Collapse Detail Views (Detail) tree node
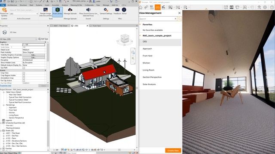This screenshot has height=154, width=275. 4,92
